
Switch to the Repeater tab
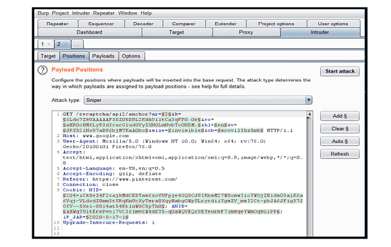[57, 24]
